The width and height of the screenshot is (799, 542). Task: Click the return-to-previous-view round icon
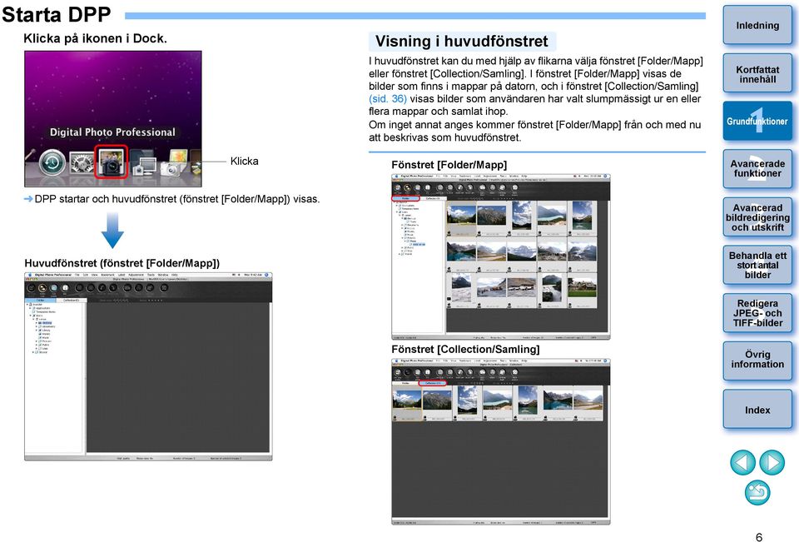point(757,493)
